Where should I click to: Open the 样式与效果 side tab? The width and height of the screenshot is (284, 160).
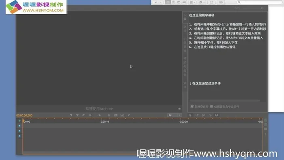tap(185, 67)
